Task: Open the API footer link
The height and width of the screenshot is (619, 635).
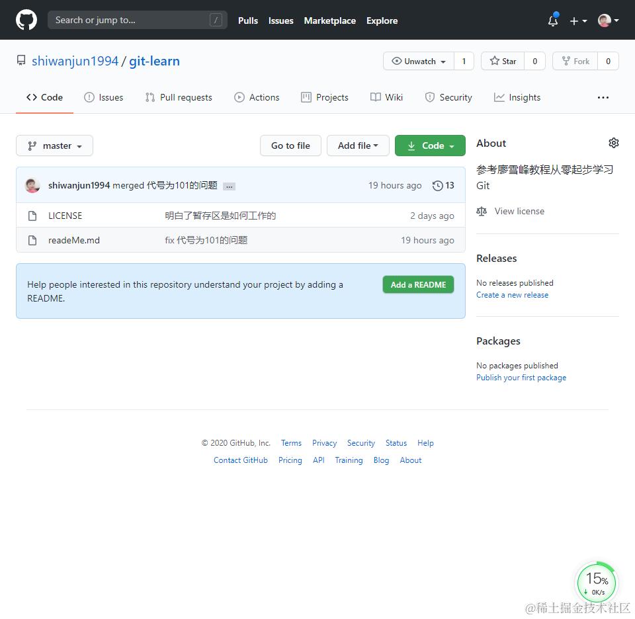Action: (x=319, y=460)
